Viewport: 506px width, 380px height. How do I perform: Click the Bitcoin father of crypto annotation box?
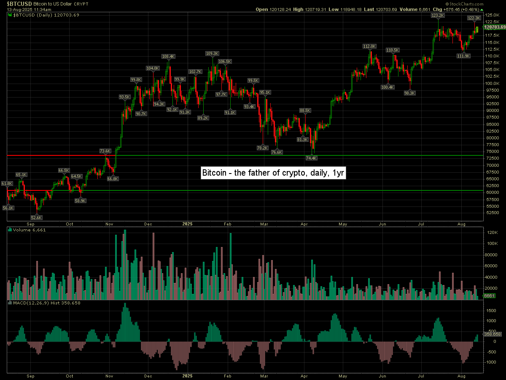273,173
